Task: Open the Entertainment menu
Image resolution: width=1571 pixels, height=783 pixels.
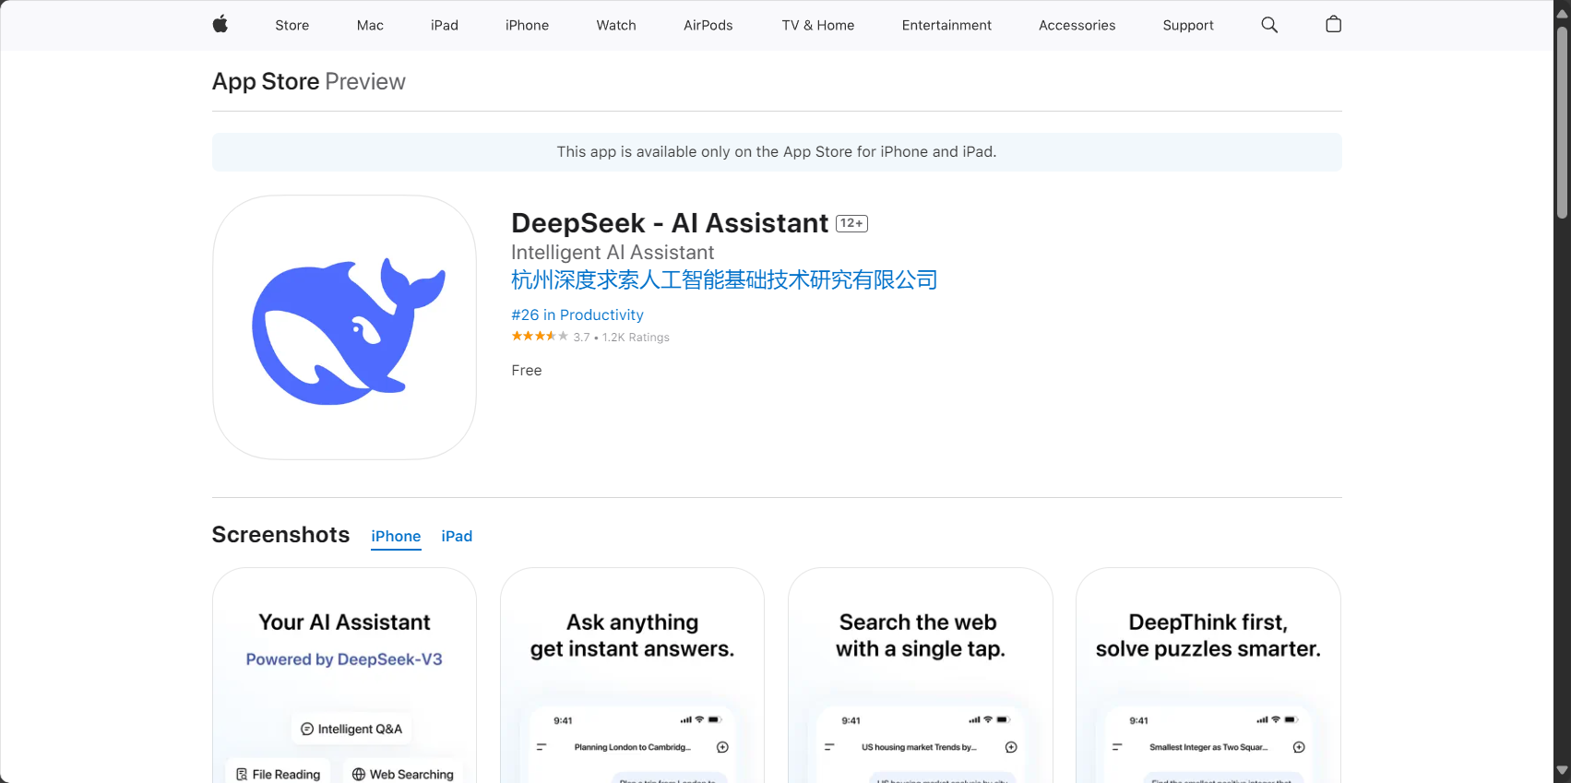Action: click(x=946, y=25)
